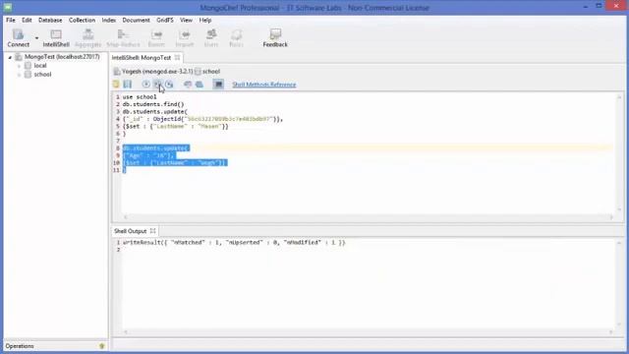Open the File menu
Viewport: 629px width, 354px height.
(x=11, y=20)
